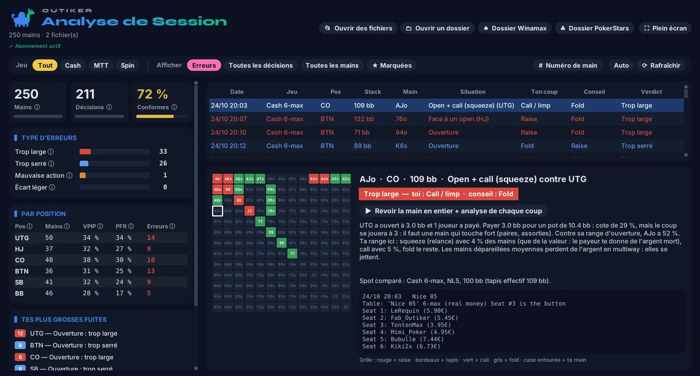Click the 8 badge for BTN leak

pos(20,345)
